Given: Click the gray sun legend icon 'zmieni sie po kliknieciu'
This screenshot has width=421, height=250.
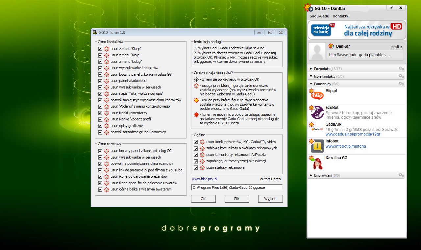Looking at the screenshot, I should click(x=196, y=79).
